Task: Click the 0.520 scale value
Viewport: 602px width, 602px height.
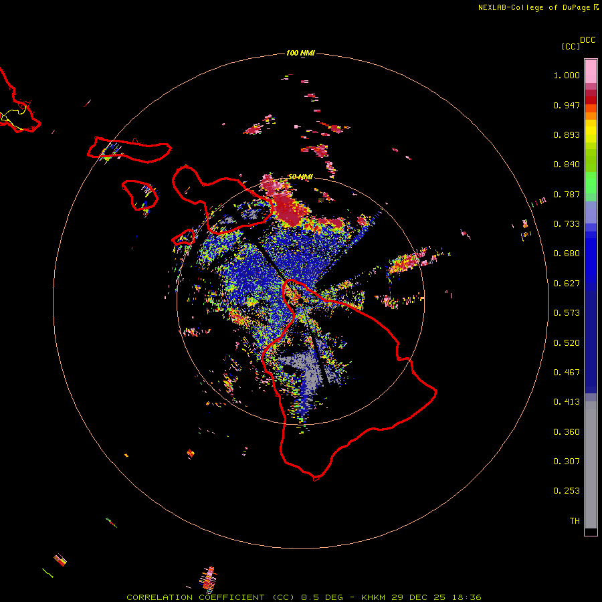Action: [x=567, y=343]
